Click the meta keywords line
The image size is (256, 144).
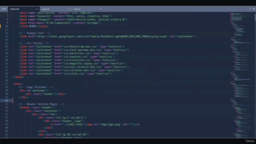click(66, 16)
